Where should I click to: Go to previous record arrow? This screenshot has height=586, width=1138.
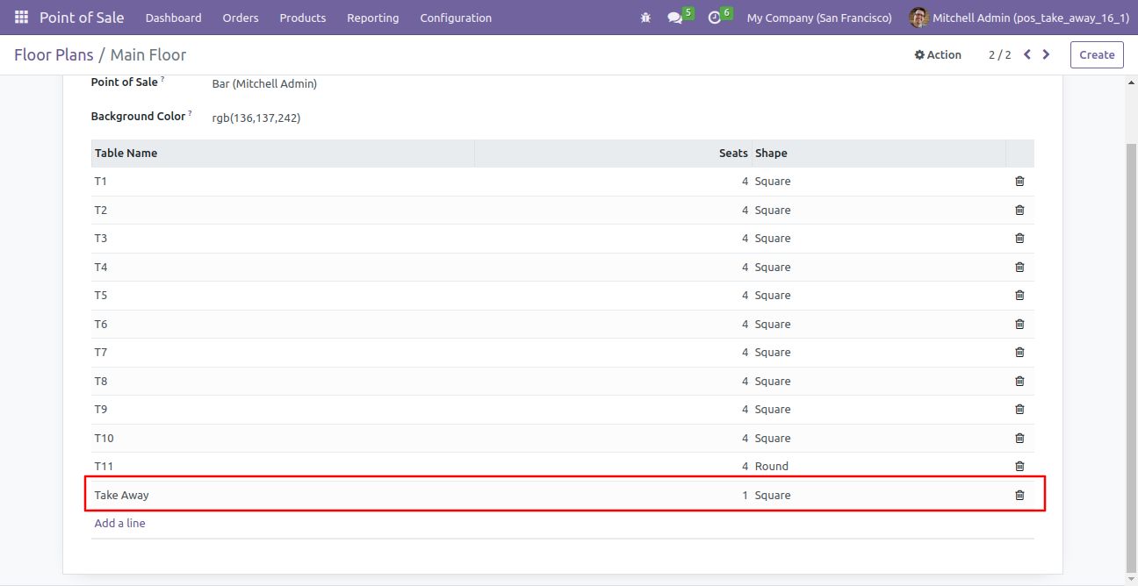(x=1027, y=54)
